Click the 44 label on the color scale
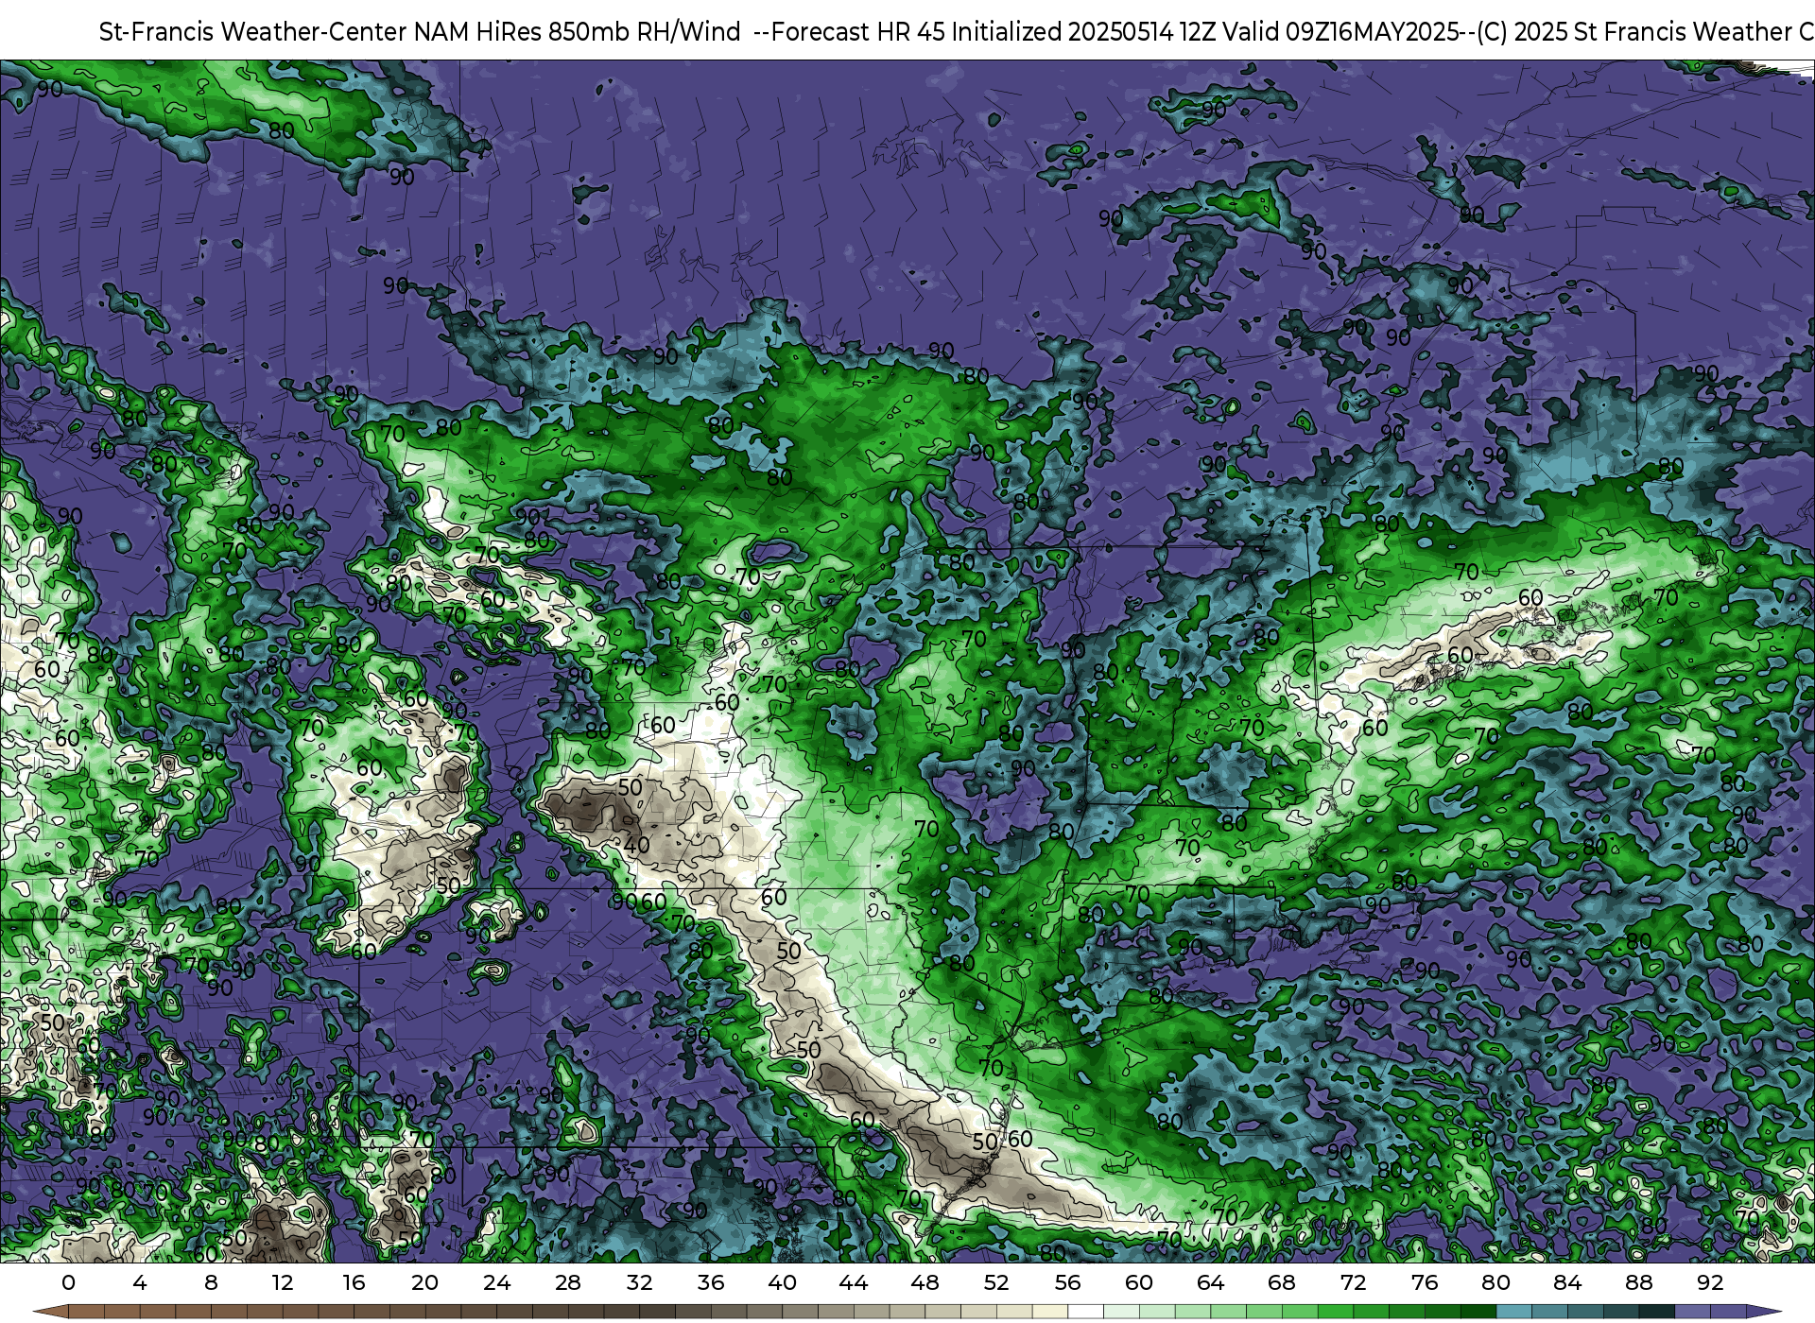Image resolution: width=1815 pixels, height=1323 pixels. pos(854,1282)
